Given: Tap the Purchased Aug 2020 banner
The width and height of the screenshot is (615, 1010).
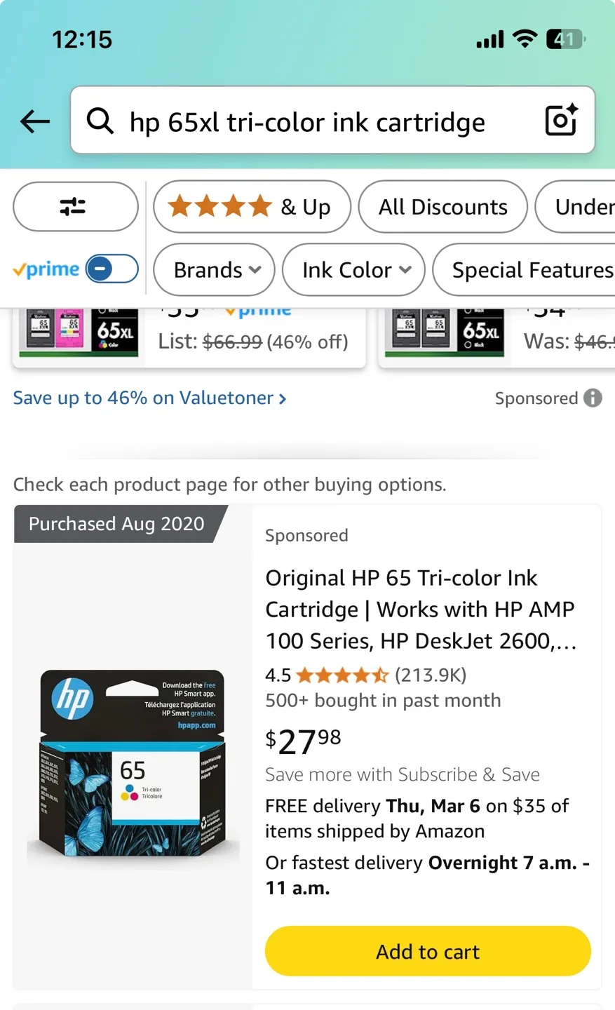Looking at the screenshot, I should pyautogui.click(x=115, y=523).
